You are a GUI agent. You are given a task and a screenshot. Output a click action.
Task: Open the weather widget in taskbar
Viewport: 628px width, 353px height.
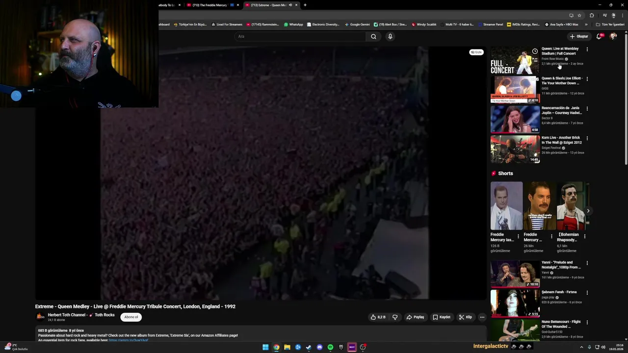[17, 347]
